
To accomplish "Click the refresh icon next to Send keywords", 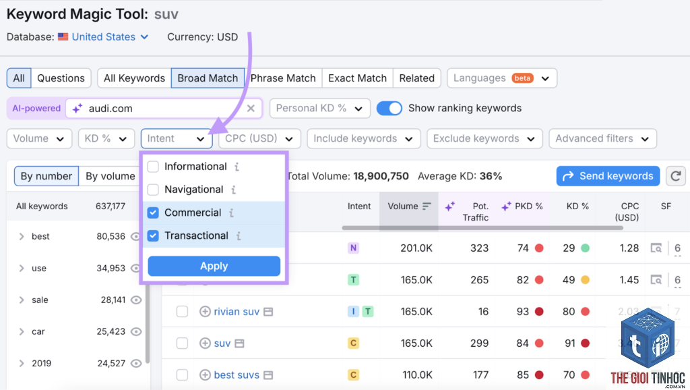I will (x=676, y=176).
